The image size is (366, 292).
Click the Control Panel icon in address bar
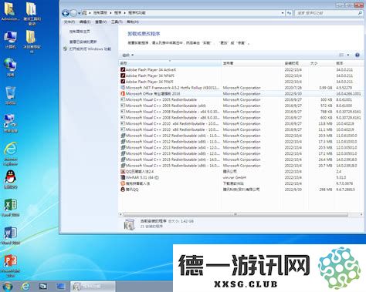pos(84,13)
